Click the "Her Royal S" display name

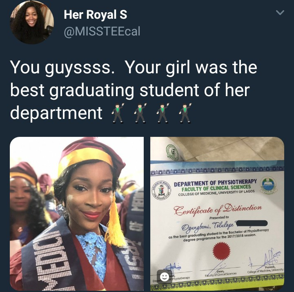[96, 15]
